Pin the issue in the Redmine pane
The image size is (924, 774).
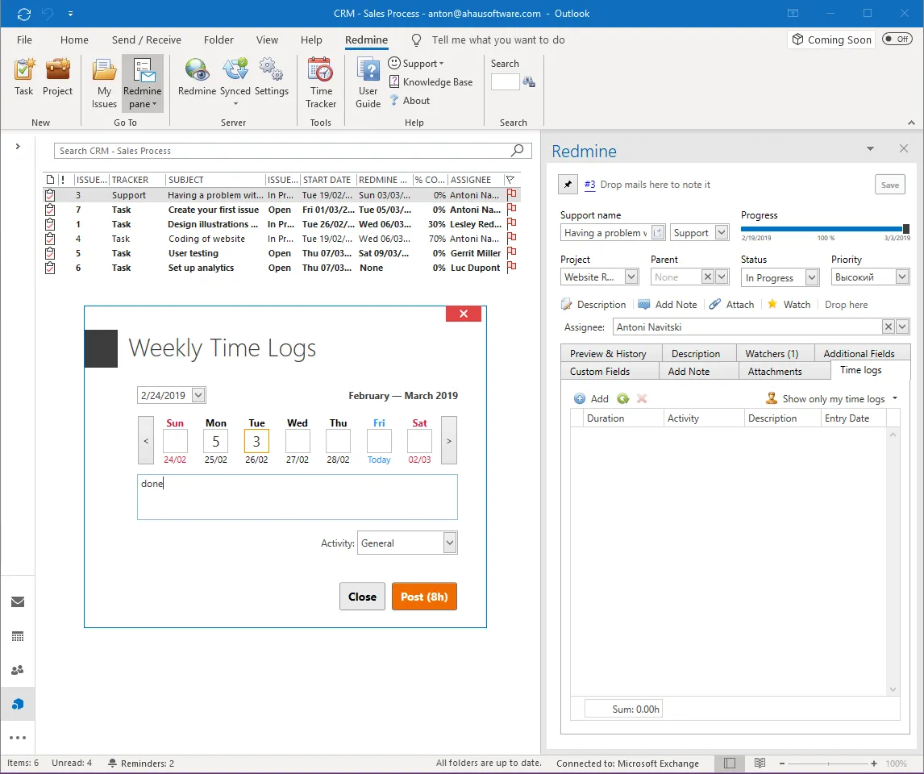click(x=568, y=185)
